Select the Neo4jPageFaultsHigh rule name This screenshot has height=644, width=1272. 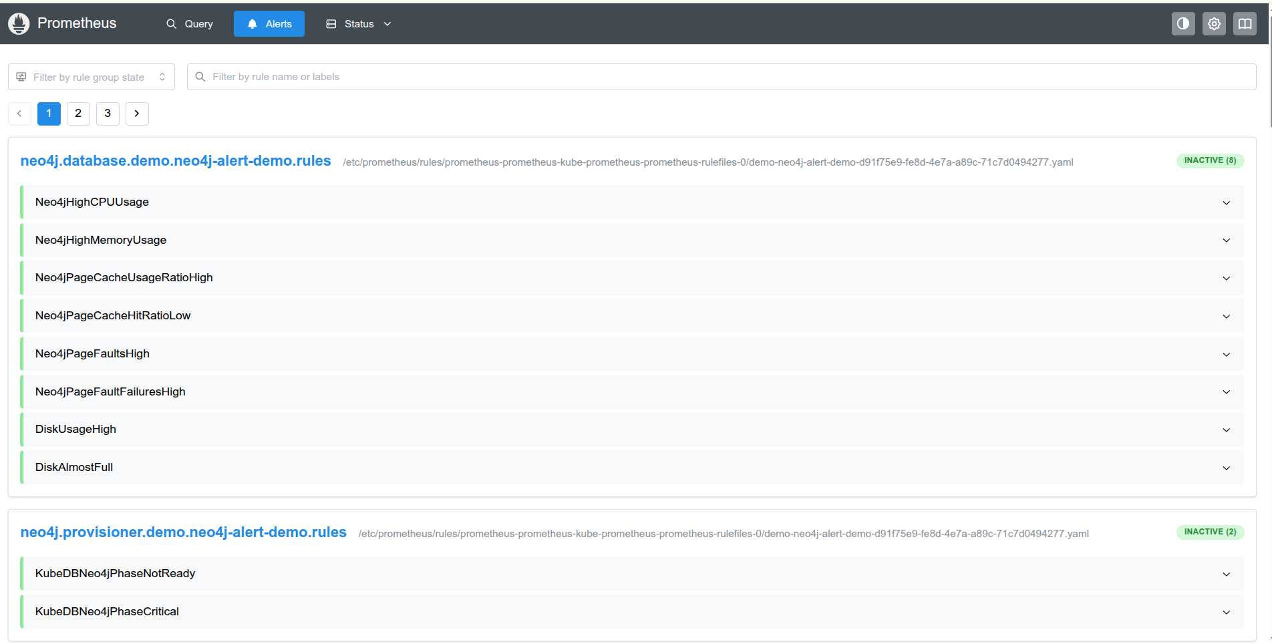pos(92,353)
